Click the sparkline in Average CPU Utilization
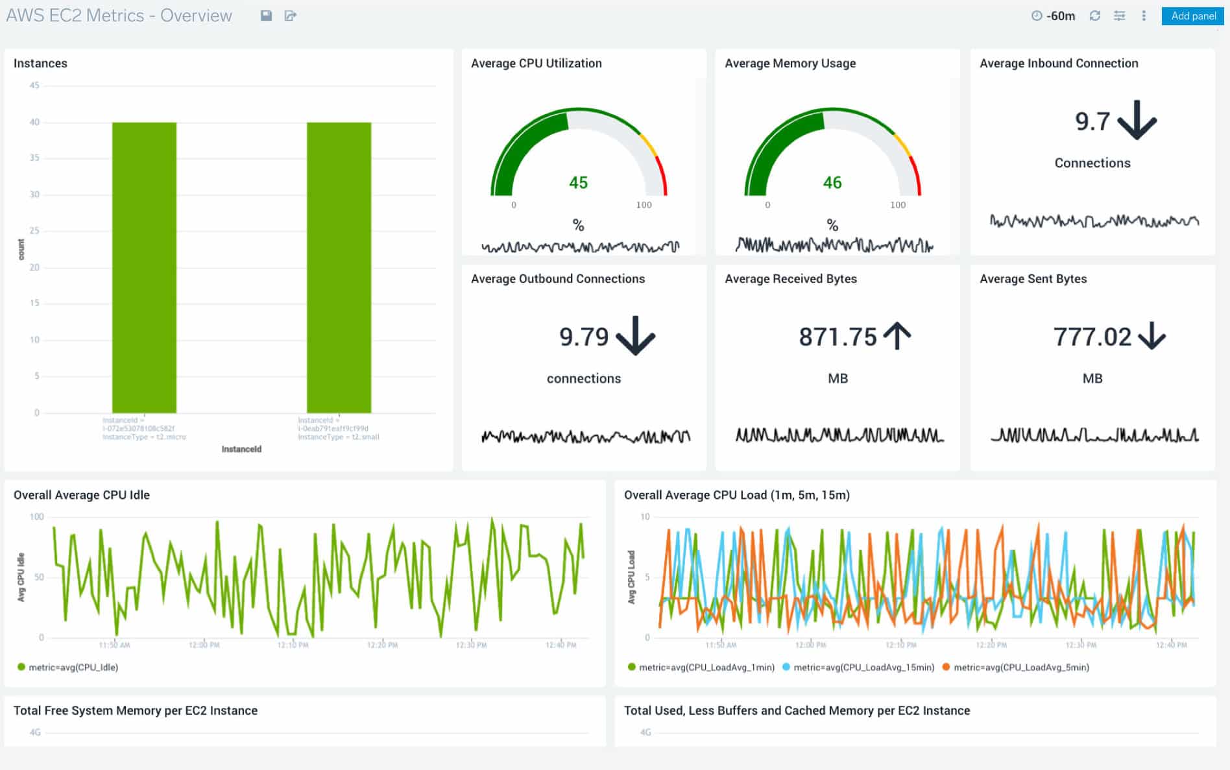This screenshot has height=770, width=1230. 580,247
